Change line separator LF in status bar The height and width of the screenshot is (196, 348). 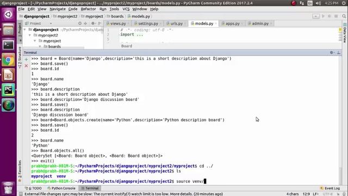(x=315, y=194)
